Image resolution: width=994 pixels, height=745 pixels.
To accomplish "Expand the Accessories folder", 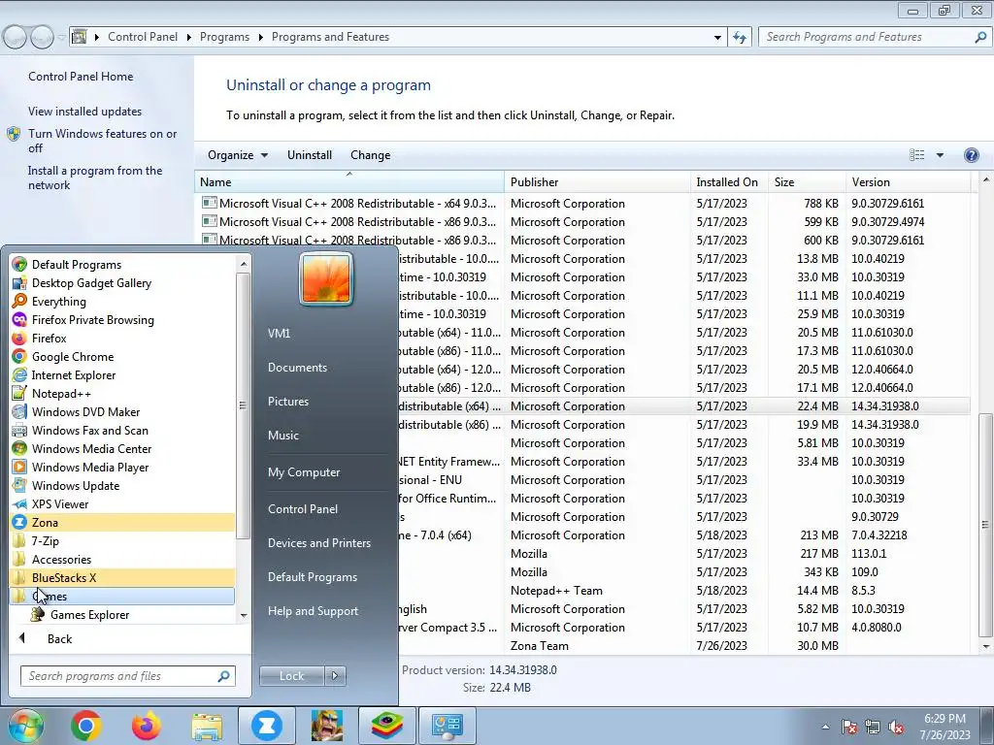I will (x=61, y=560).
